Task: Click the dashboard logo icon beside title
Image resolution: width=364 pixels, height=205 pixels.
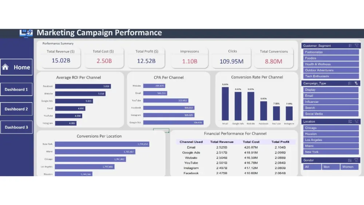Action: pyautogui.click(x=26, y=33)
